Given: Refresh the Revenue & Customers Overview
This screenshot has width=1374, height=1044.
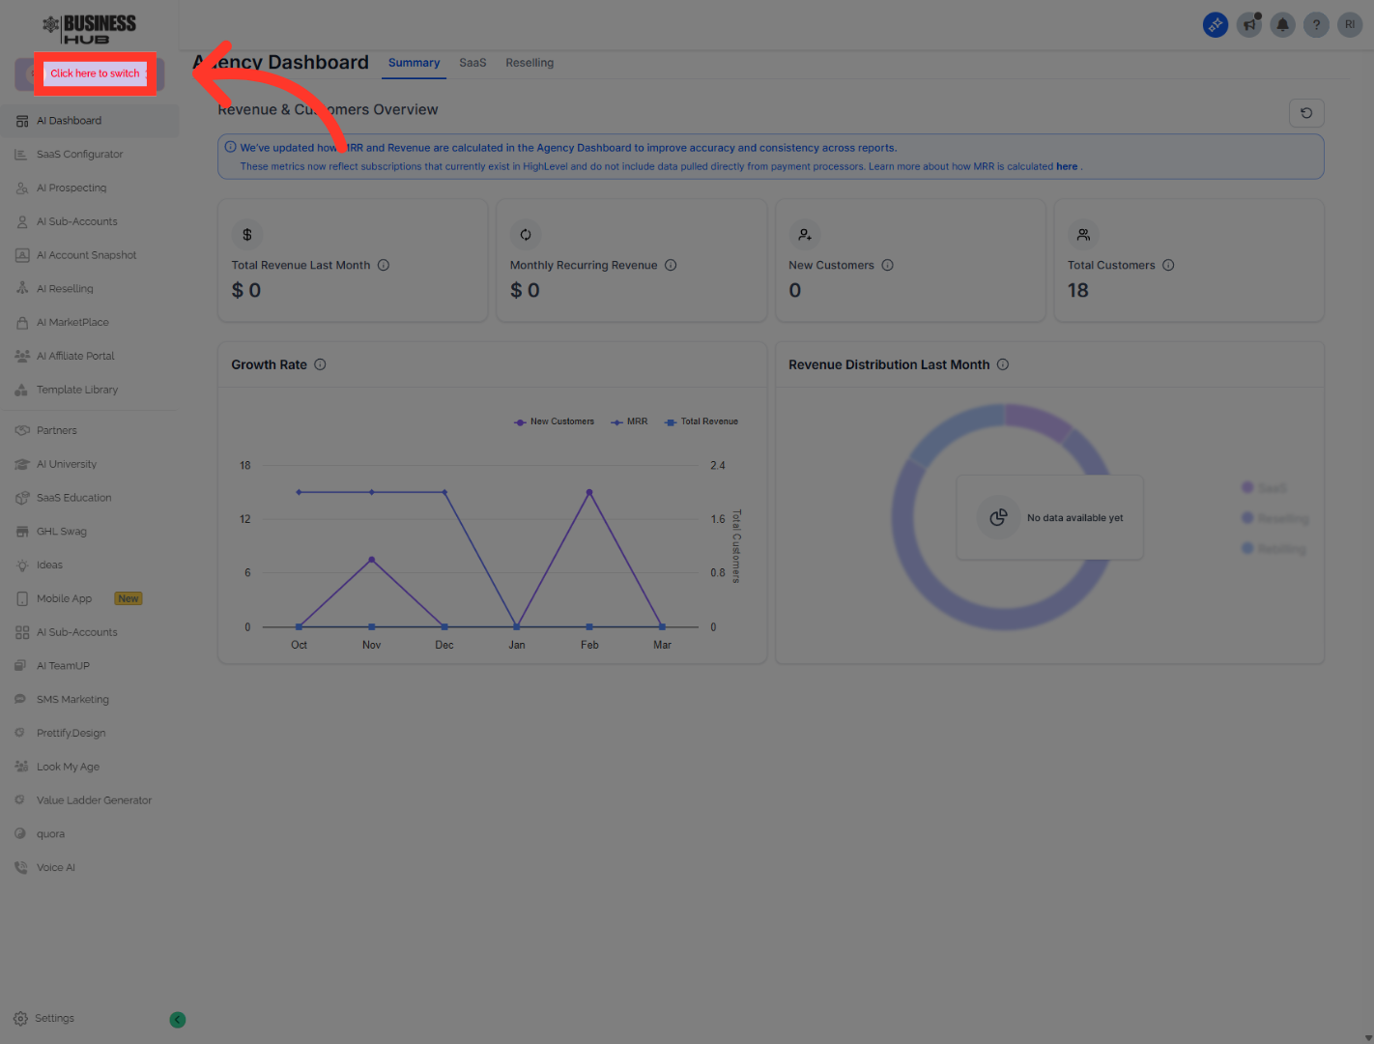Looking at the screenshot, I should (1306, 113).
